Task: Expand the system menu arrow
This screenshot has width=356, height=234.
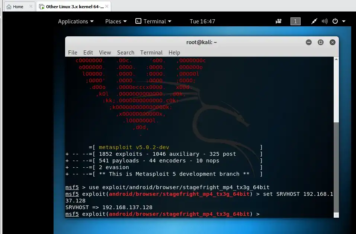Action: click(x=344, y=21)
